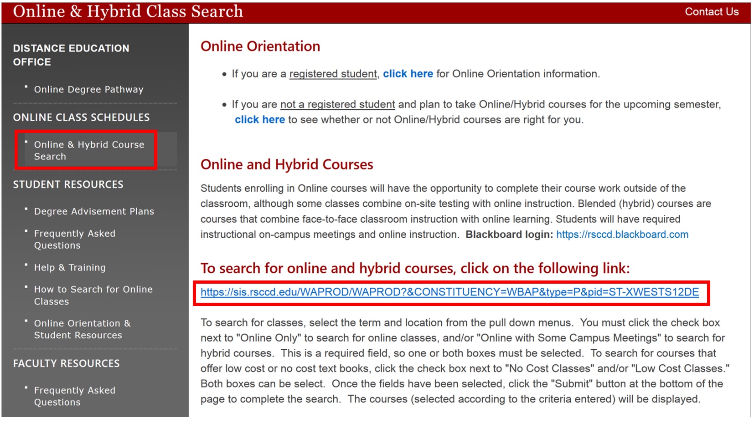Open the sis.rsccd.edu WAPROD course search URL
The image size is (754, 423).
coord(449,292)
